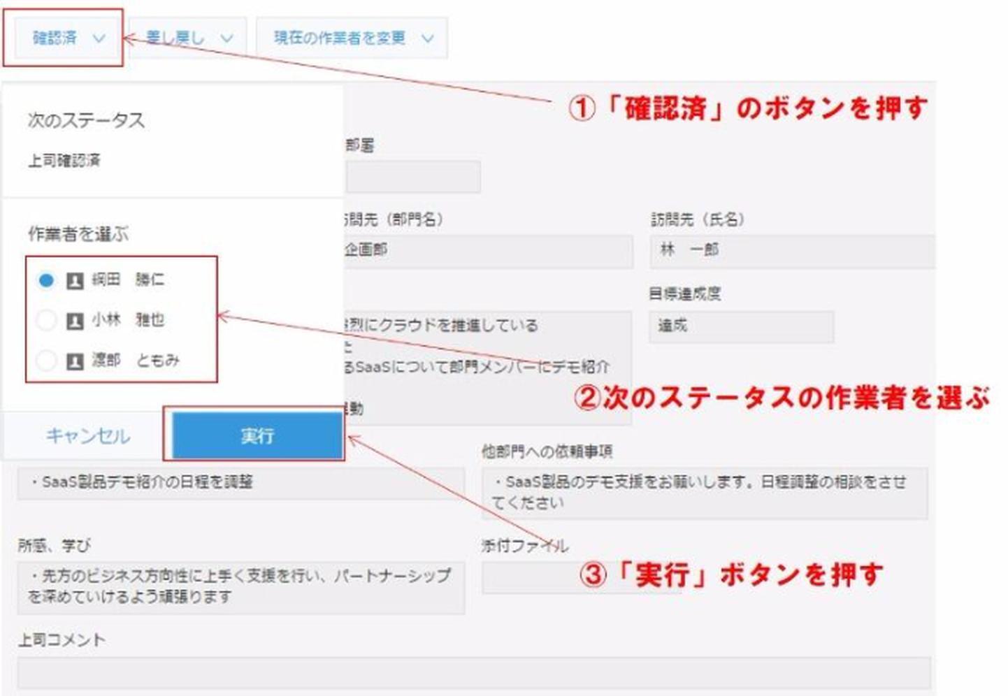Click the 他部門への依頼事項 text area
Viewport: 1008px width, 696px height.
[x=705, y=493]
